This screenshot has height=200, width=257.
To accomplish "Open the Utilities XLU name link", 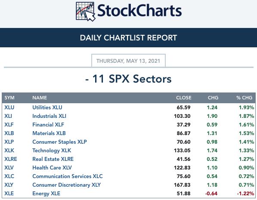I will [x=47, y=108].
